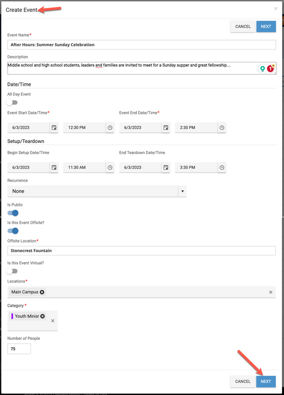
Task: Open the Event Start date calendar picker
Action: click(x=54, y=128)
